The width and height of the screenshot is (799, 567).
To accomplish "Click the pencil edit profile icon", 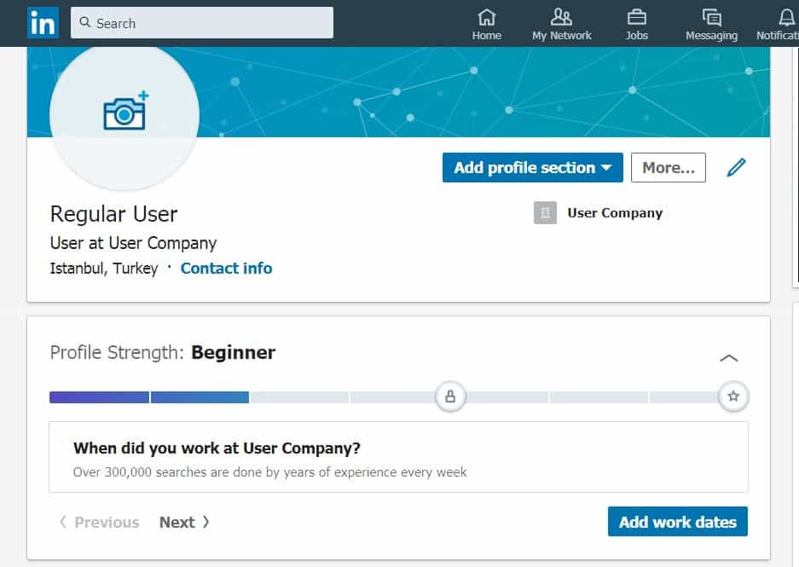I will click(x=736, y=168).
